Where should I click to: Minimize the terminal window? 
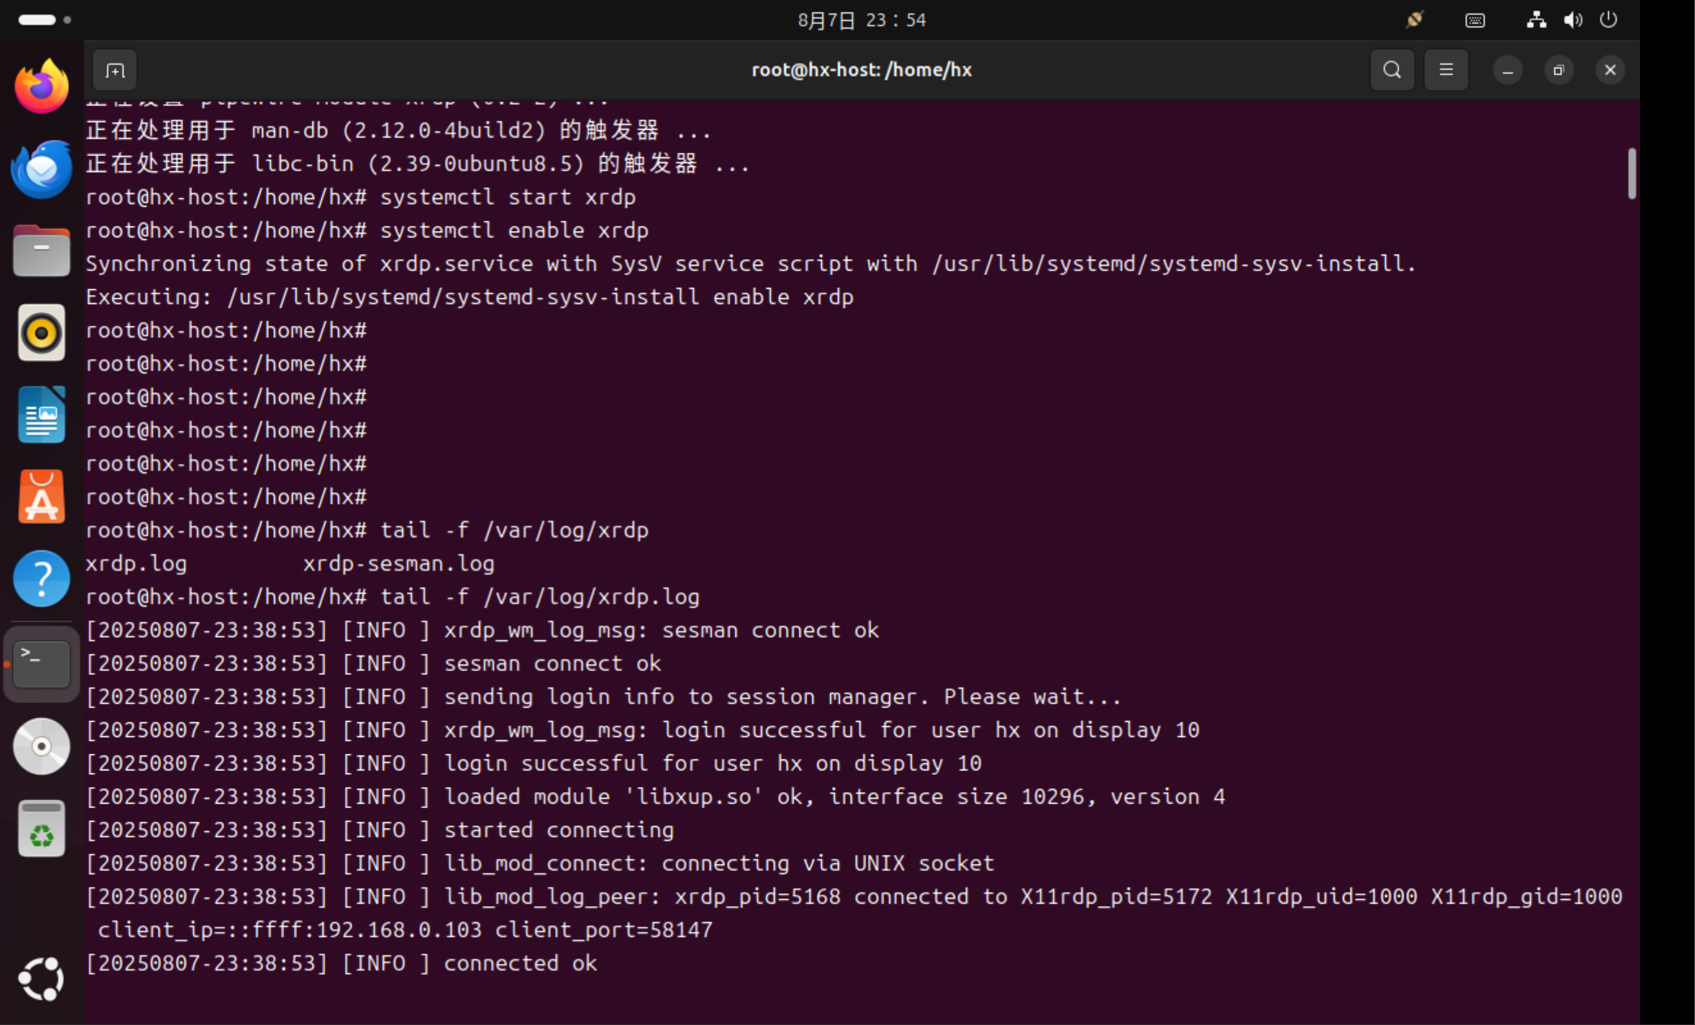point(1507,70)
